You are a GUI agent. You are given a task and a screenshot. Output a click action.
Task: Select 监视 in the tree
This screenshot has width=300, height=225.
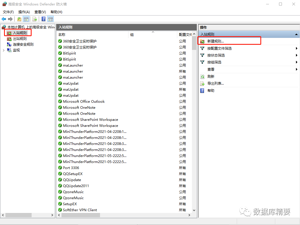pyautogui.click(x=16, y=50)
